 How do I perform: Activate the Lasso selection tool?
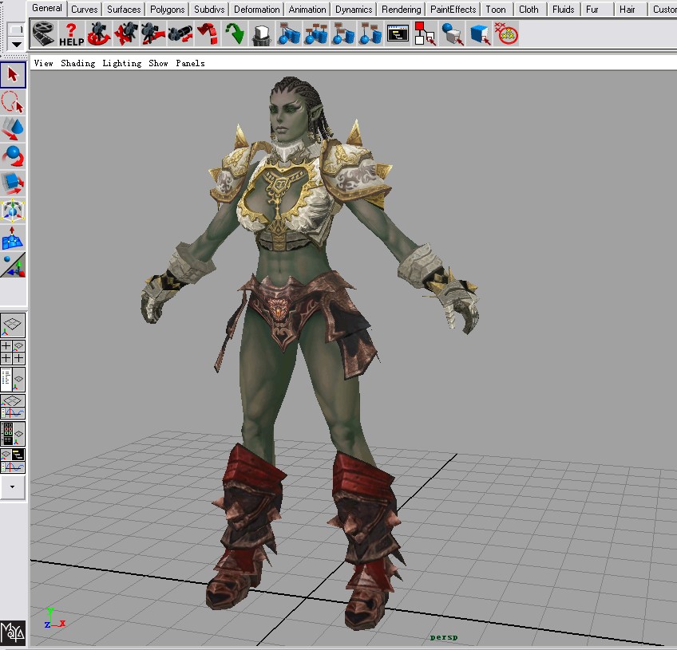tap(13, 102)
